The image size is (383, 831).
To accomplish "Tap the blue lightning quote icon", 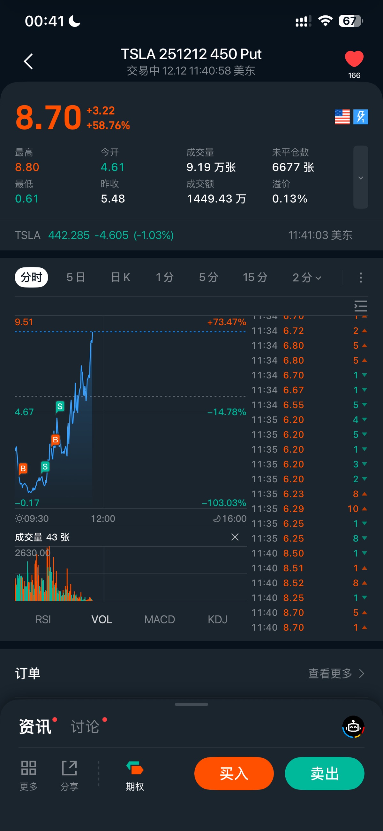I will [x=360, y=117].
